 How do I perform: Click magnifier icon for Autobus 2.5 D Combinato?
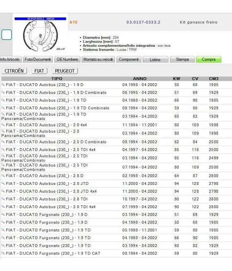(x=3, y=141)
